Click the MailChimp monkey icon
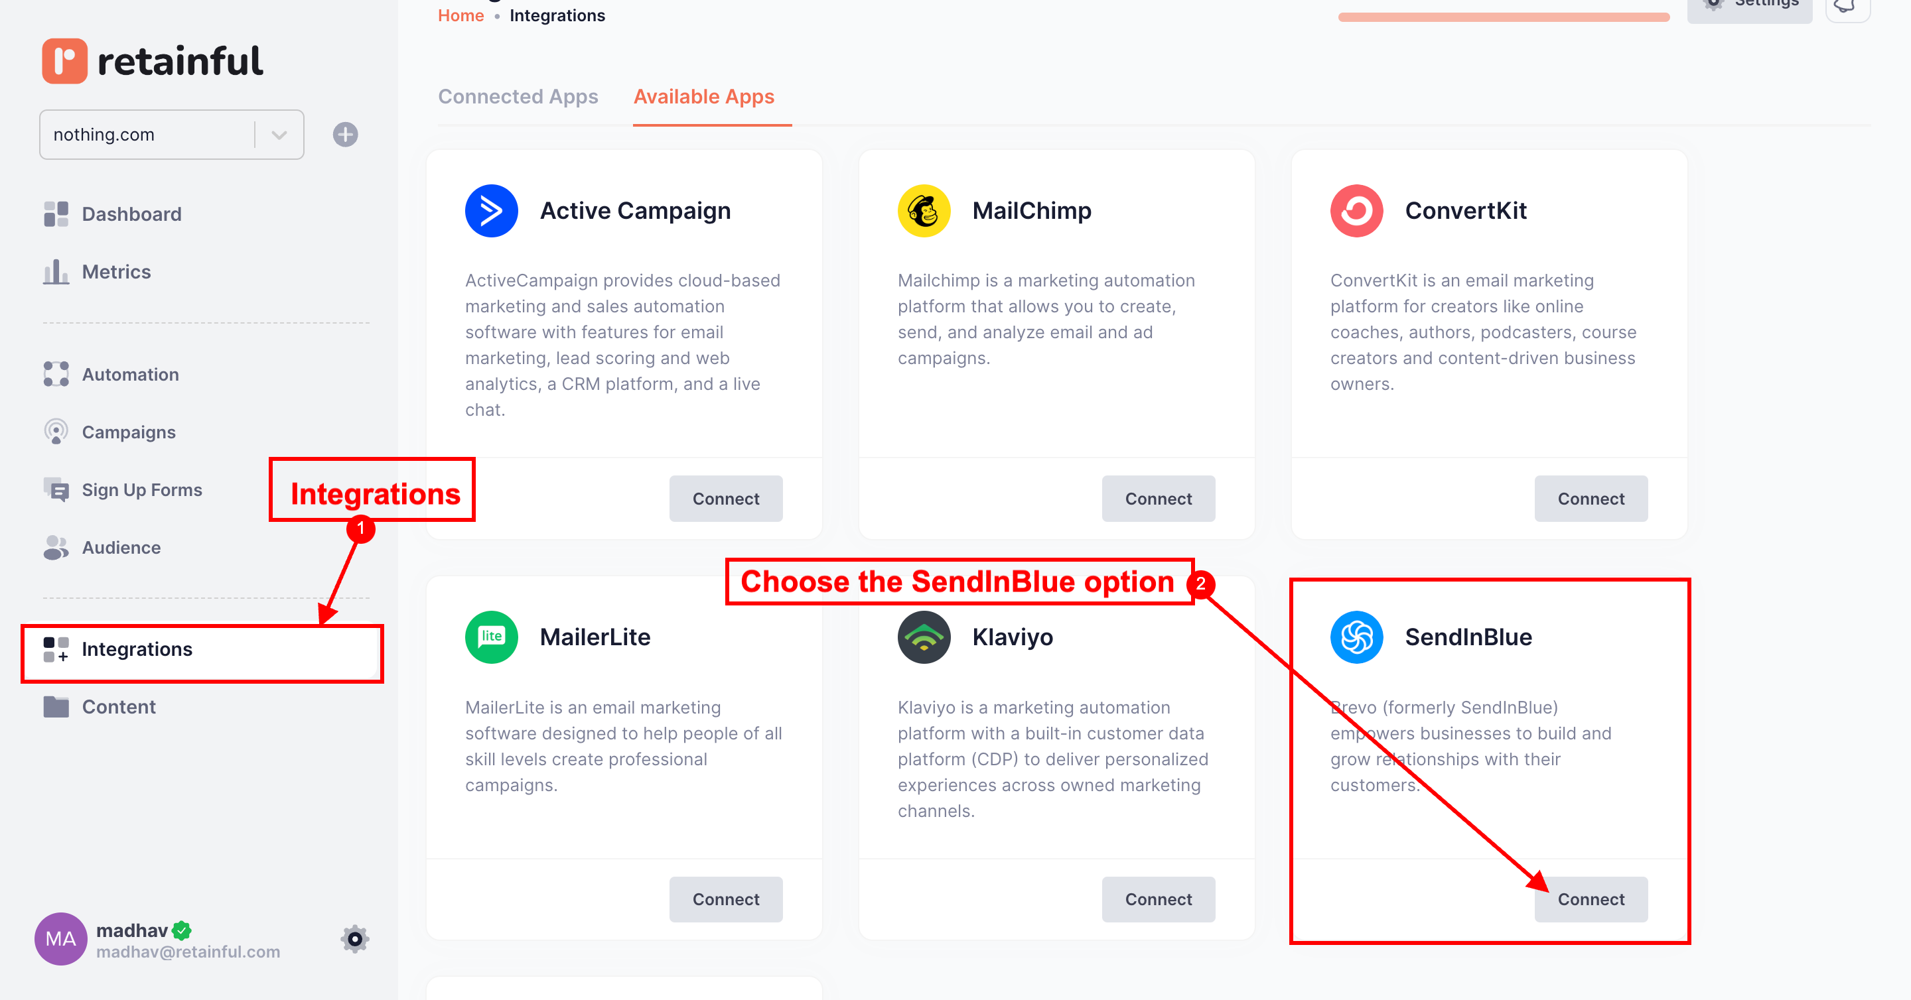Viewport: 1911px width, 1000px height. click(924, 210)
